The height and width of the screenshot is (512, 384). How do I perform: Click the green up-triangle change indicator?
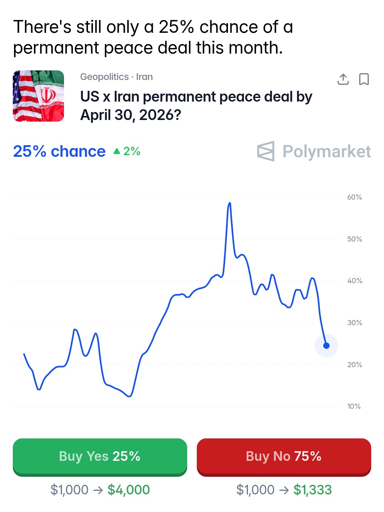117,151
